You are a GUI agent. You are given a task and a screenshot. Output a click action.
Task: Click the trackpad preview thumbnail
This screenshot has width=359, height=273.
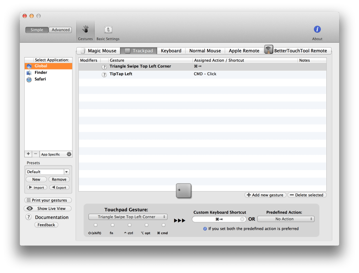[184, 191]
